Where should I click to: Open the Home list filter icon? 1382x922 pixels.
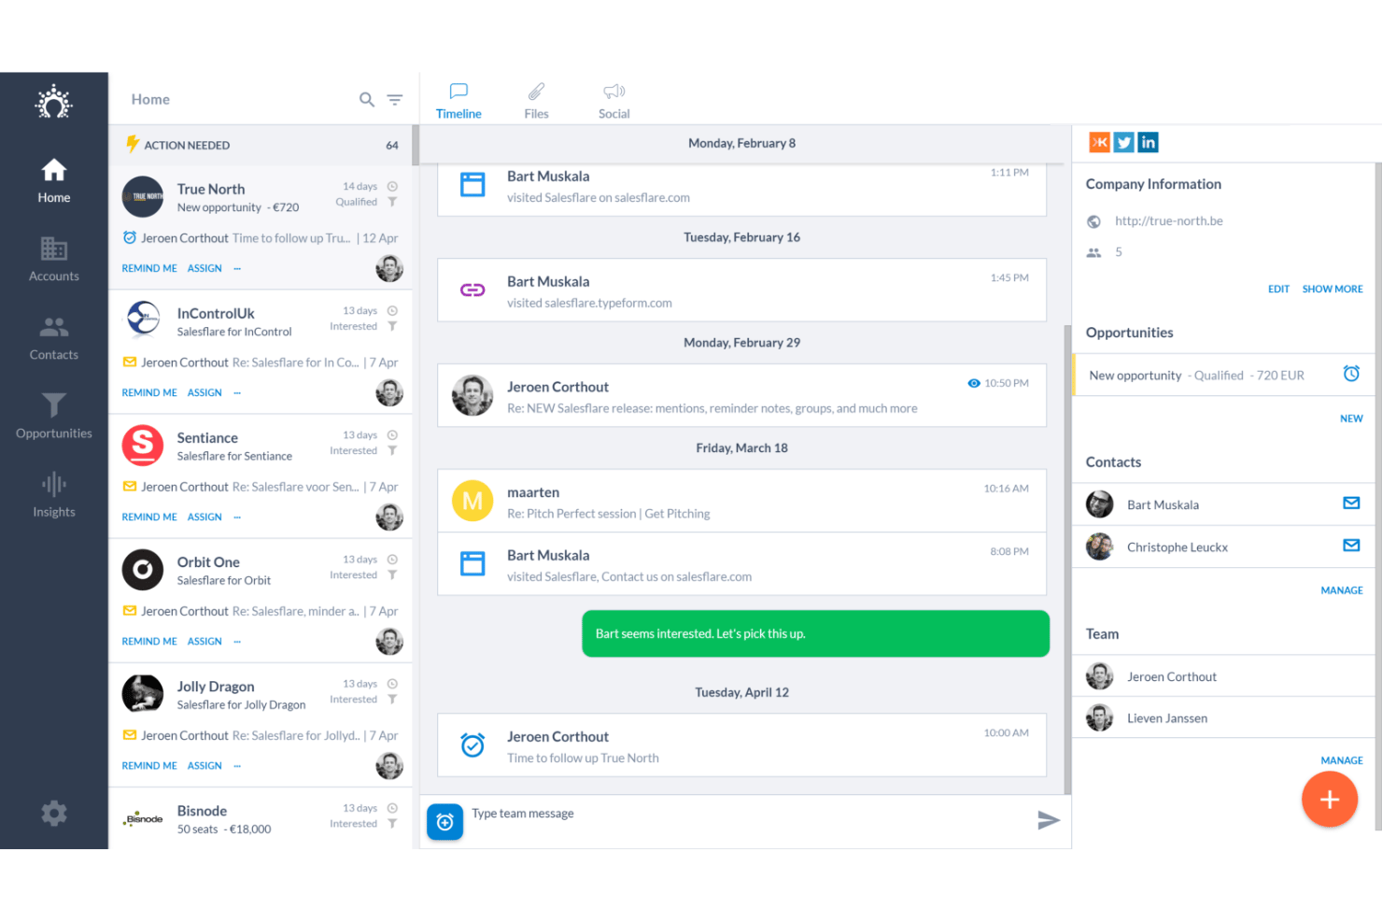[x=395, y=99]
